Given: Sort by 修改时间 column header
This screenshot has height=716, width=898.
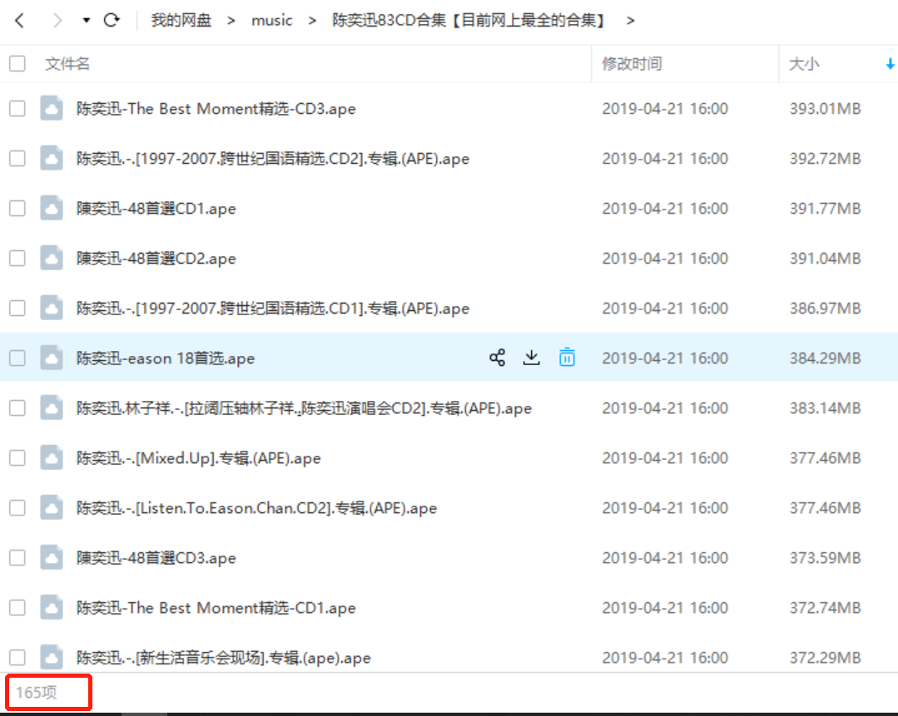Looking at the screenshot, I should click(632, 63).
